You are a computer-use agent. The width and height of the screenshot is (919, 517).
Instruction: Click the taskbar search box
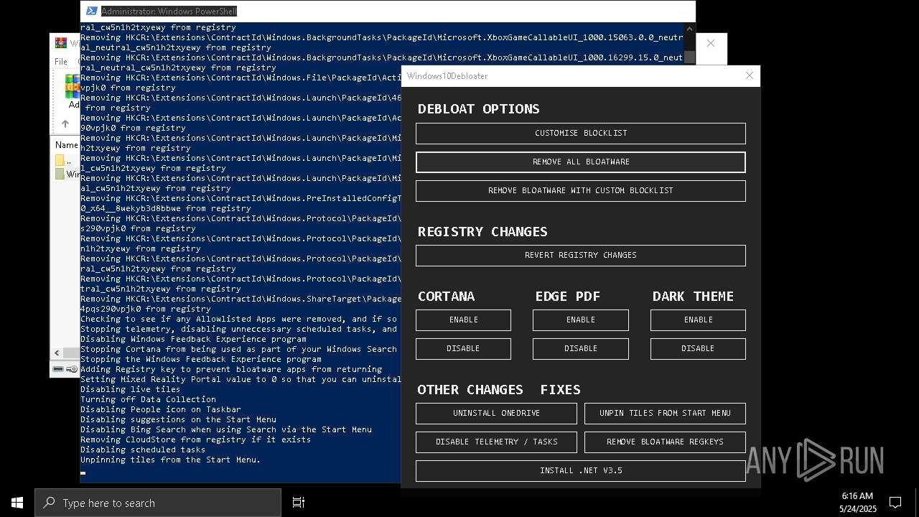[158, 503]
